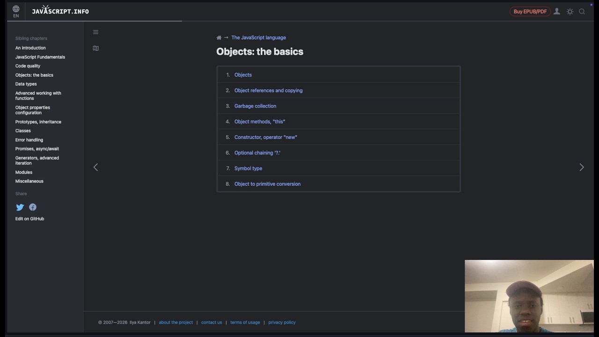Viewport: 599px width, 337px height.
Task: Select Advanced working with functions sidebar item
Action: click(38, 95)
